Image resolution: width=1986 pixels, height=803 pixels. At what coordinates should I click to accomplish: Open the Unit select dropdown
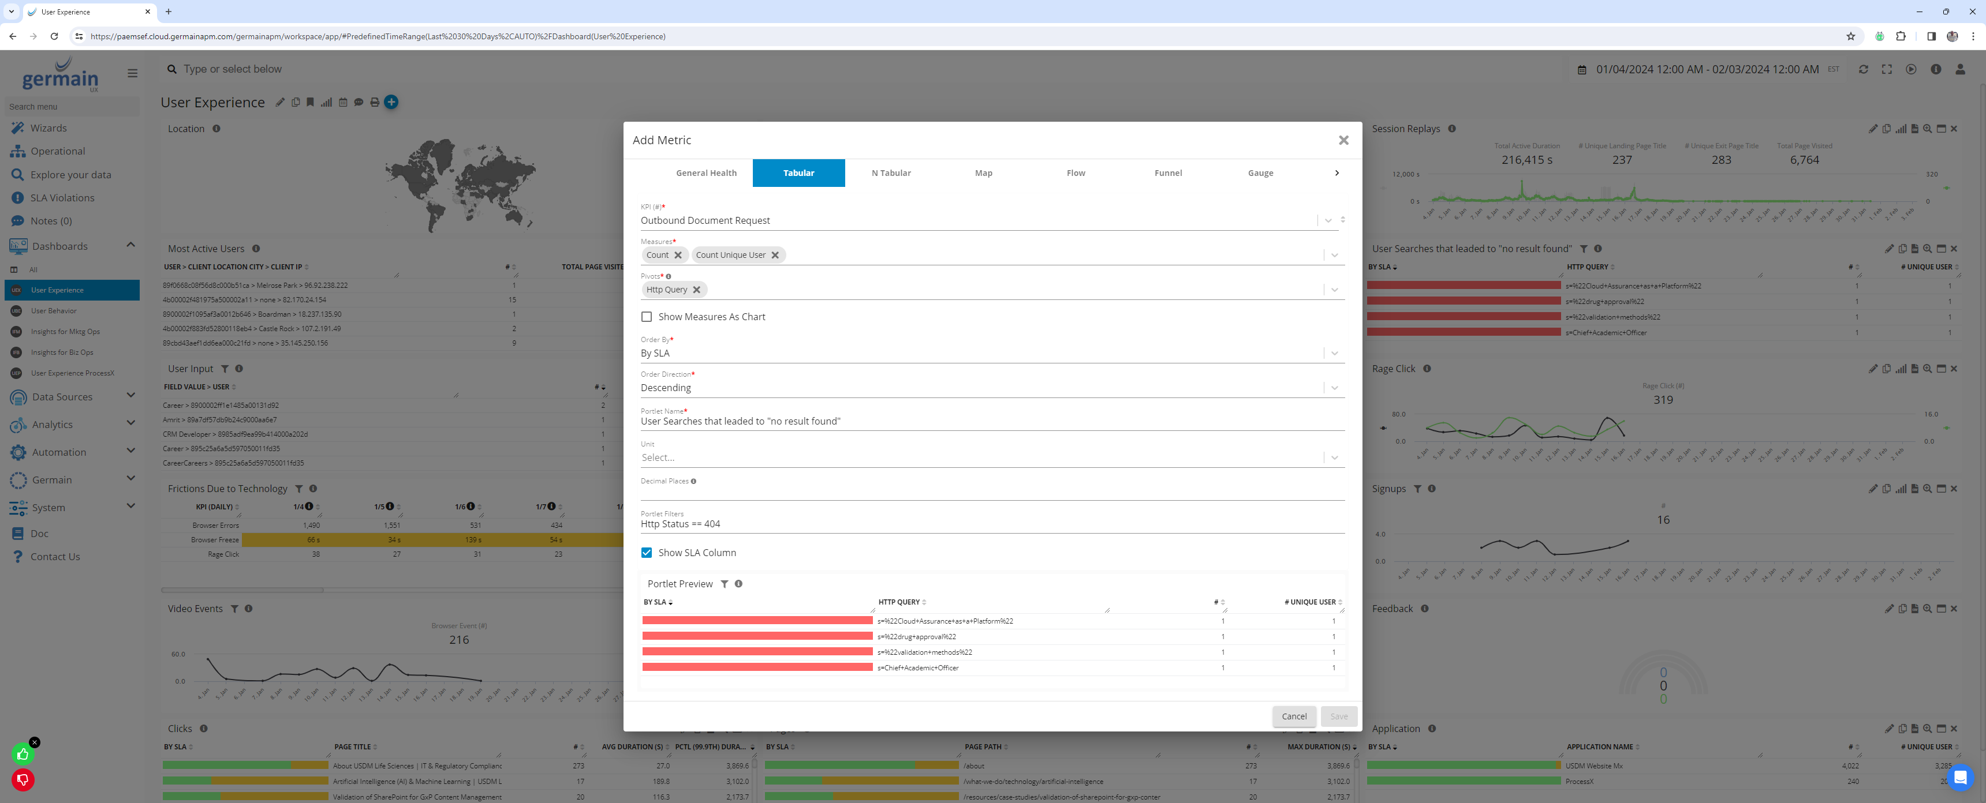click(x=1334, y=458)
